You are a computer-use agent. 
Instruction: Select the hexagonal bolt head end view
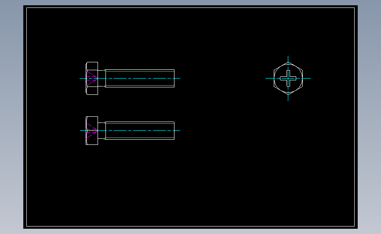point(288,79)
